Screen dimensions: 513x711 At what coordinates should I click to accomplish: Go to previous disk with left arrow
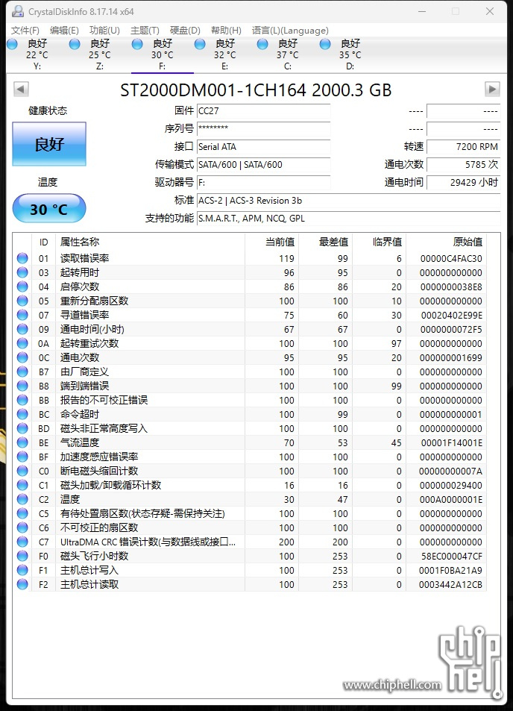(x=21, y=89)
